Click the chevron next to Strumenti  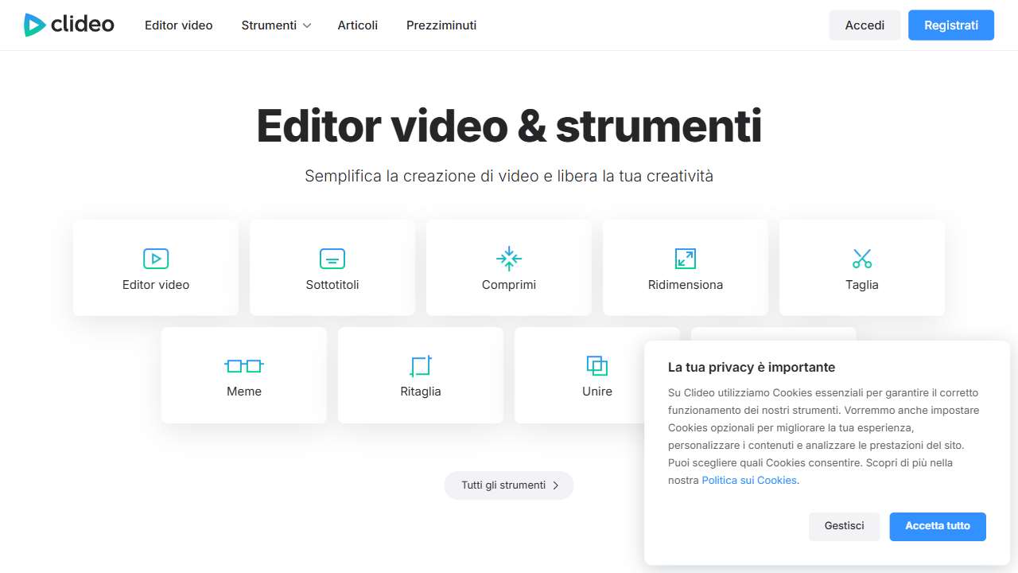307,25
